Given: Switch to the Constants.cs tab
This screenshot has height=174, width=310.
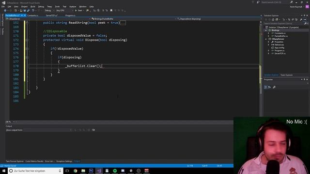Looking at the screenshot, I should coord(32,15).
